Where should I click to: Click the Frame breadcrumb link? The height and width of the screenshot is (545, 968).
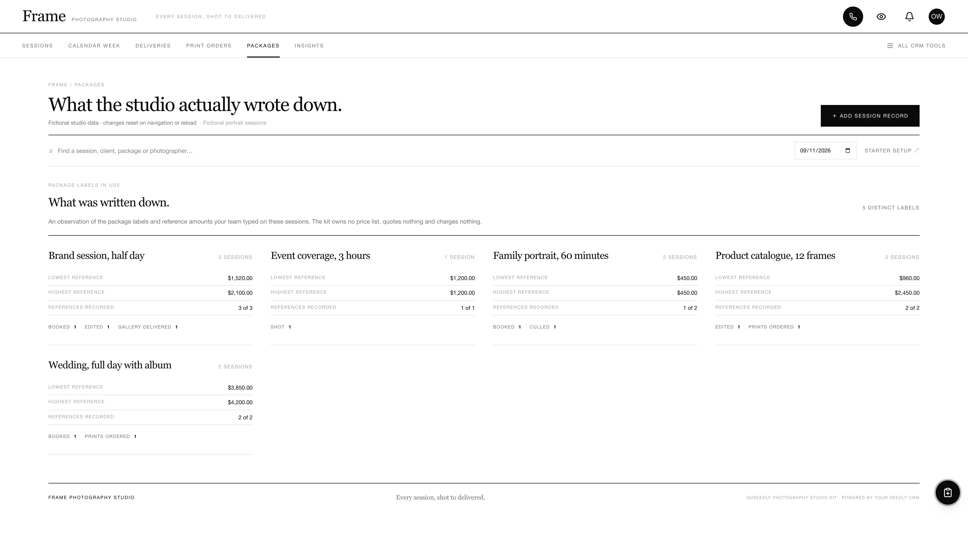coord(58,85)
